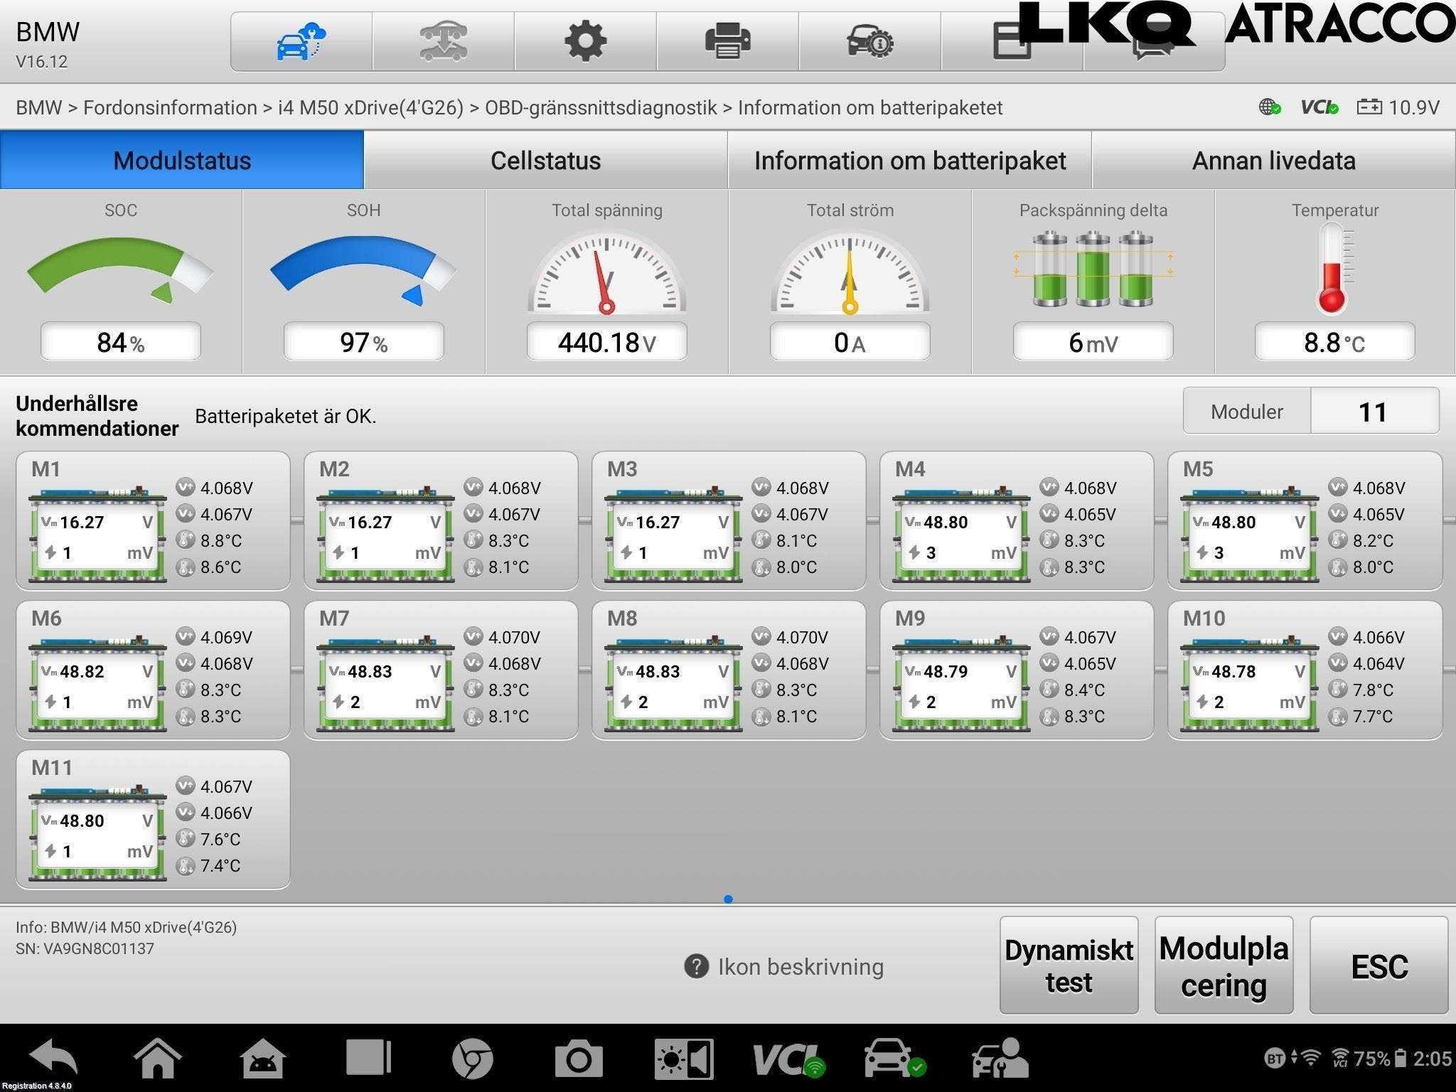Select module M9 card
1456x1092 pixels.
tap(1017, 670)
